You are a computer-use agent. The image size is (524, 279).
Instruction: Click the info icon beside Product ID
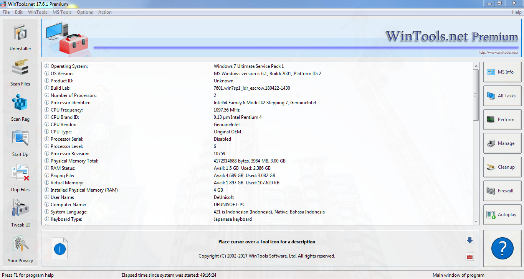click(x=47, y=81)
